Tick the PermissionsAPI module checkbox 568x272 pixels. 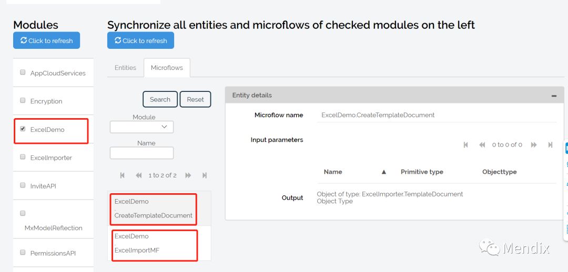point(23,253)
